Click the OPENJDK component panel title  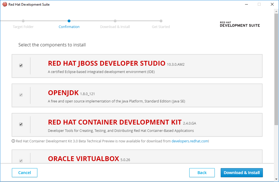pos(63,93)
